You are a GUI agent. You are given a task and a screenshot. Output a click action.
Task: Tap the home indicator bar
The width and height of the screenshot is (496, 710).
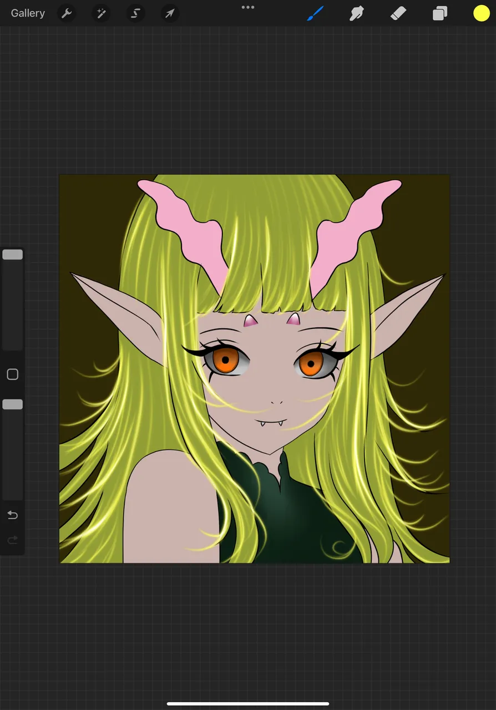coord(248,704)
